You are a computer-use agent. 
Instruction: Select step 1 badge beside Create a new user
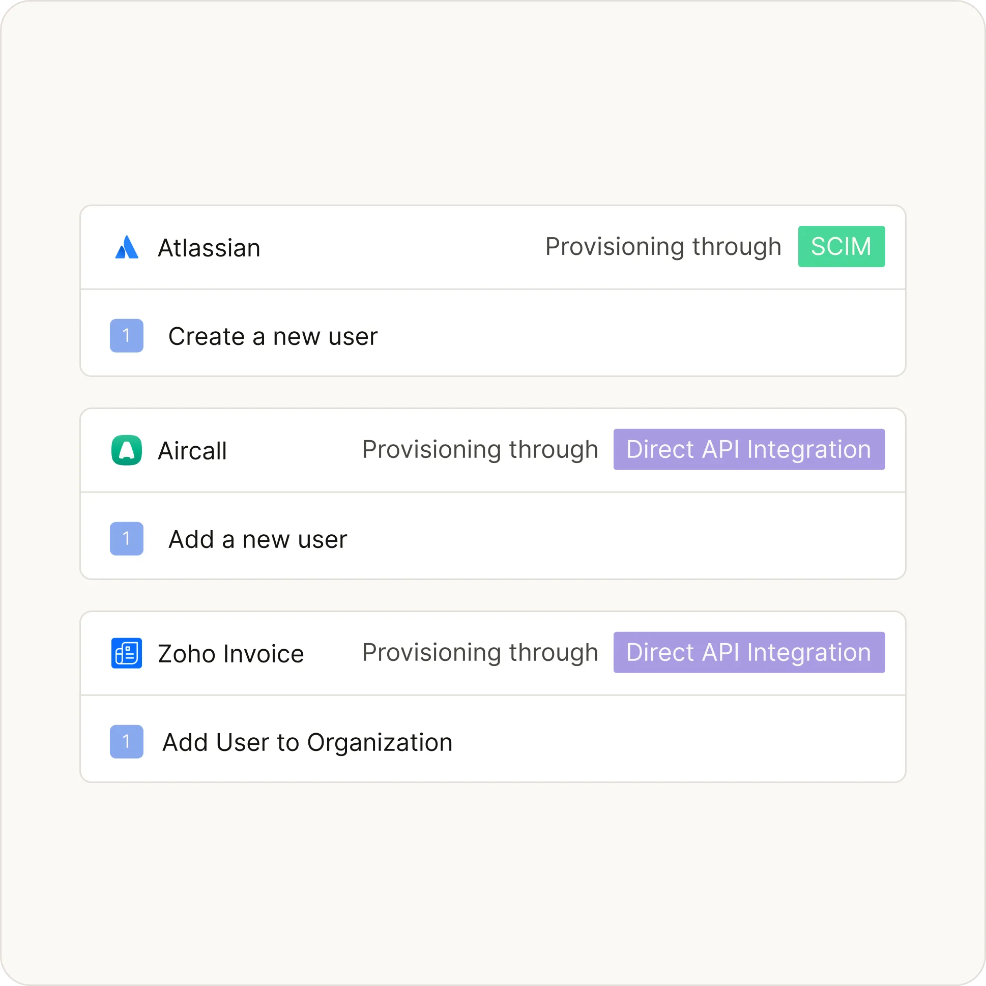pyautogui.click(x=127, y=336)
